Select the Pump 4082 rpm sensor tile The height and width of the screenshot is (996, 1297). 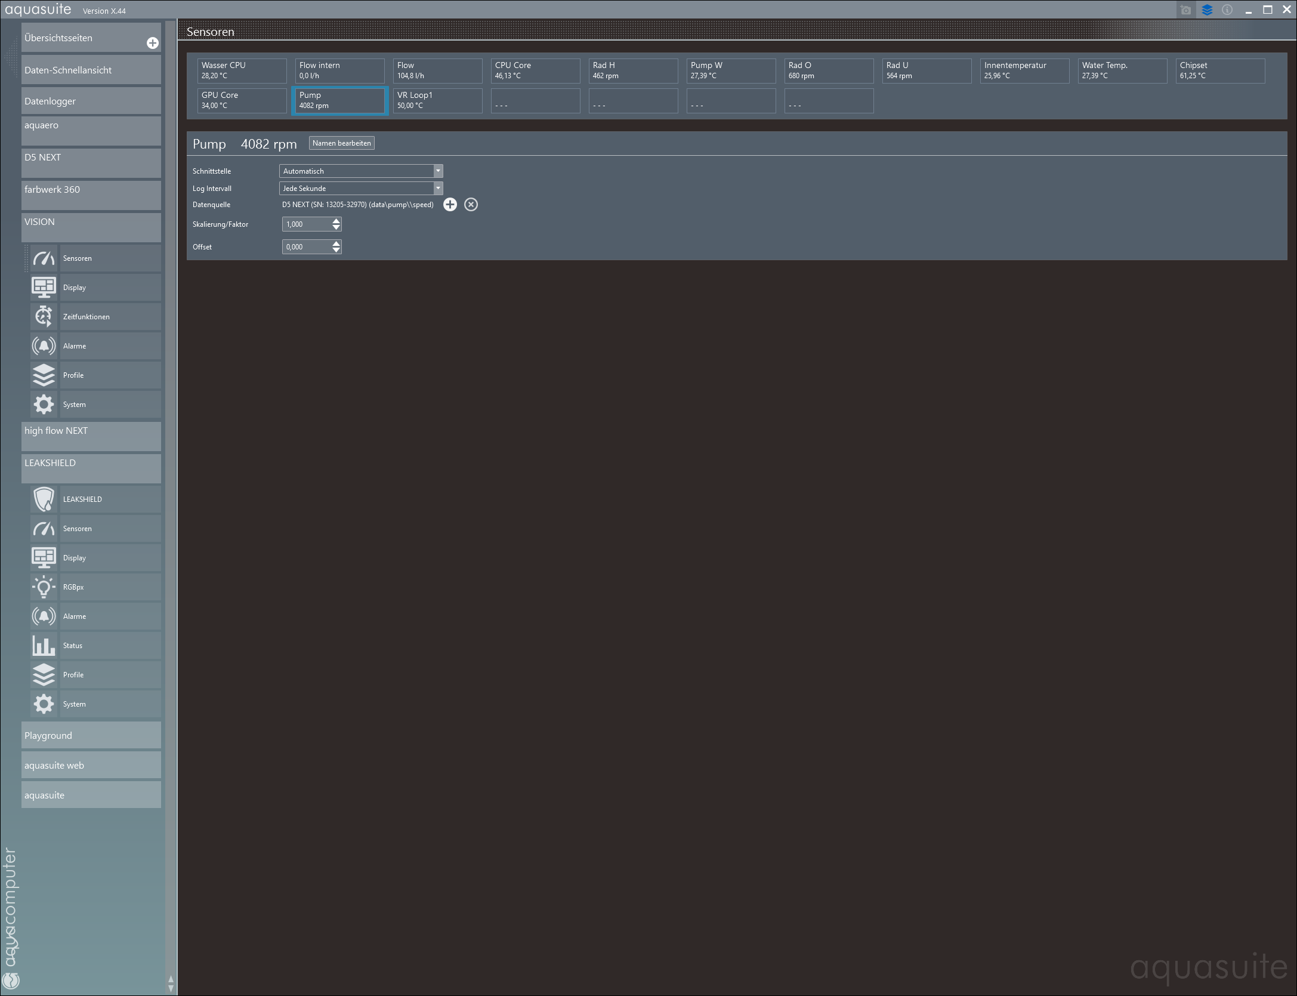coord(340,100)
